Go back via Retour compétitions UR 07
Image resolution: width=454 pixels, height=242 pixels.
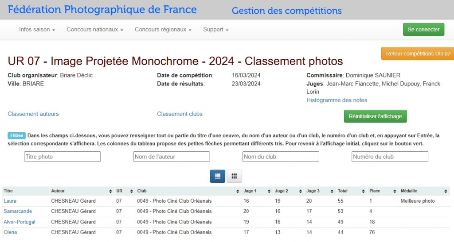coord(418,54)
